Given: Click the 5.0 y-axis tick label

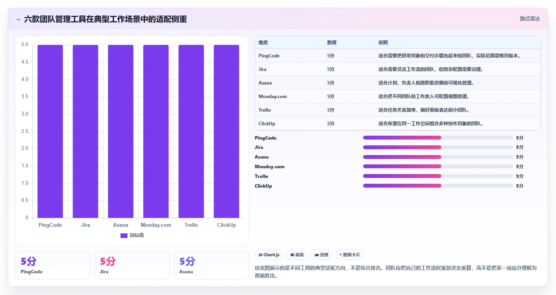Looking at the screenshot, I should (x=24, y=45).
